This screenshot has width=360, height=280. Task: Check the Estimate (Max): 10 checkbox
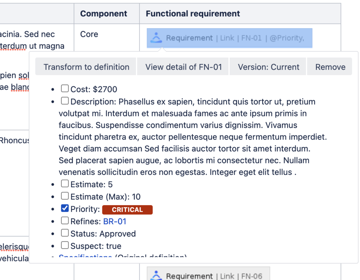pyautogui.click(x=65, y=196)
